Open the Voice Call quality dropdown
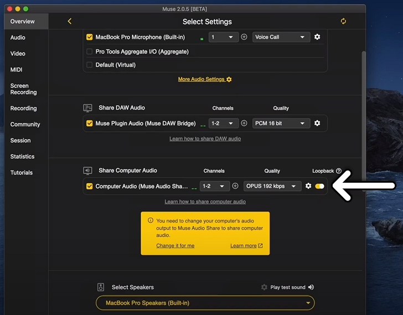 pyautogui.click(x=281, y=37)
